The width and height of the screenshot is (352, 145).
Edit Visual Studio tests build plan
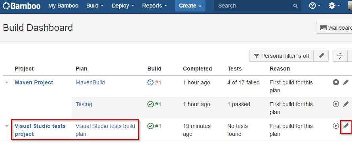(346, 126)
